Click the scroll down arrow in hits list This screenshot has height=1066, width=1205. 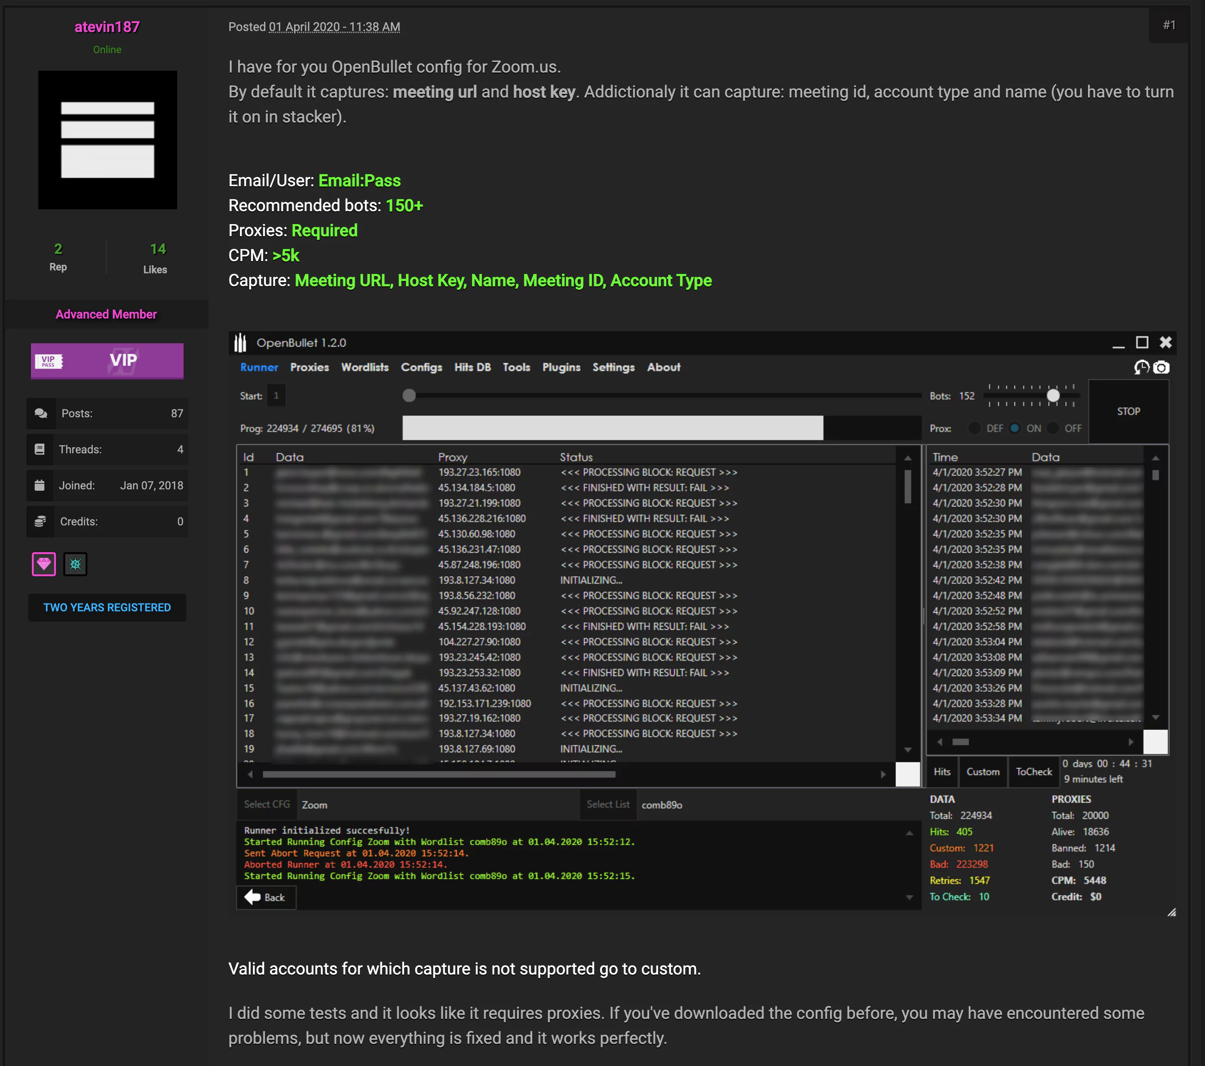[1156, 718]
